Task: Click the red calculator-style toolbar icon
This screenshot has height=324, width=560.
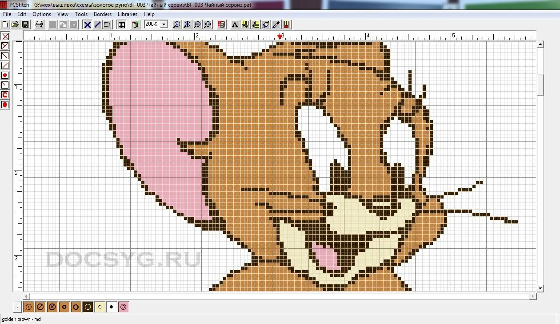Action: click(221, 24)
